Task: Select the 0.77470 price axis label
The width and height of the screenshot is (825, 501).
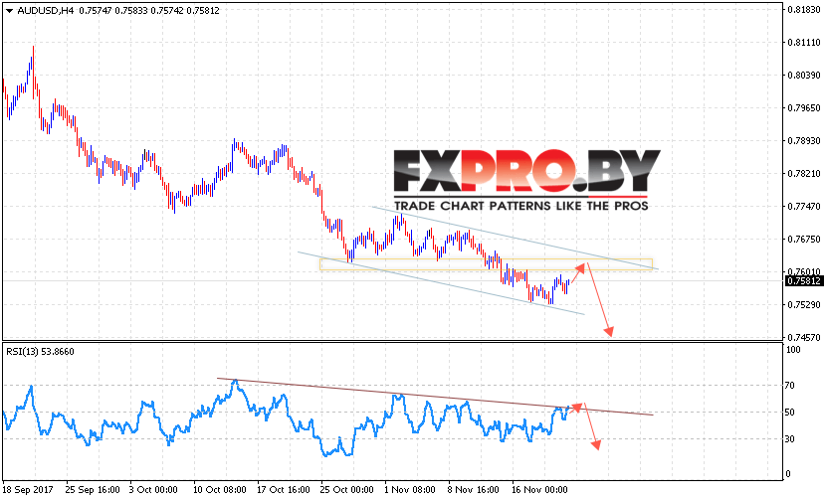Action: 804,207
